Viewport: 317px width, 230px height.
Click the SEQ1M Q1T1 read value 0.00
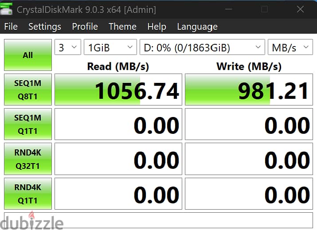click(118, 124)
